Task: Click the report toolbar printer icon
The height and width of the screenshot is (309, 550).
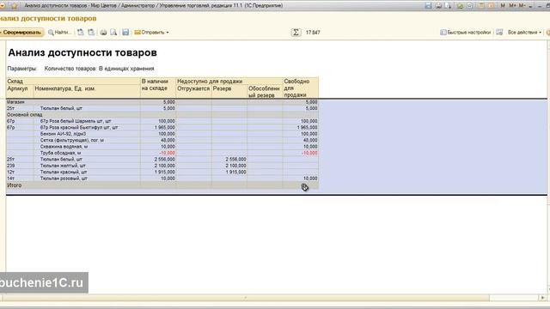Action: tap(103, 33)
